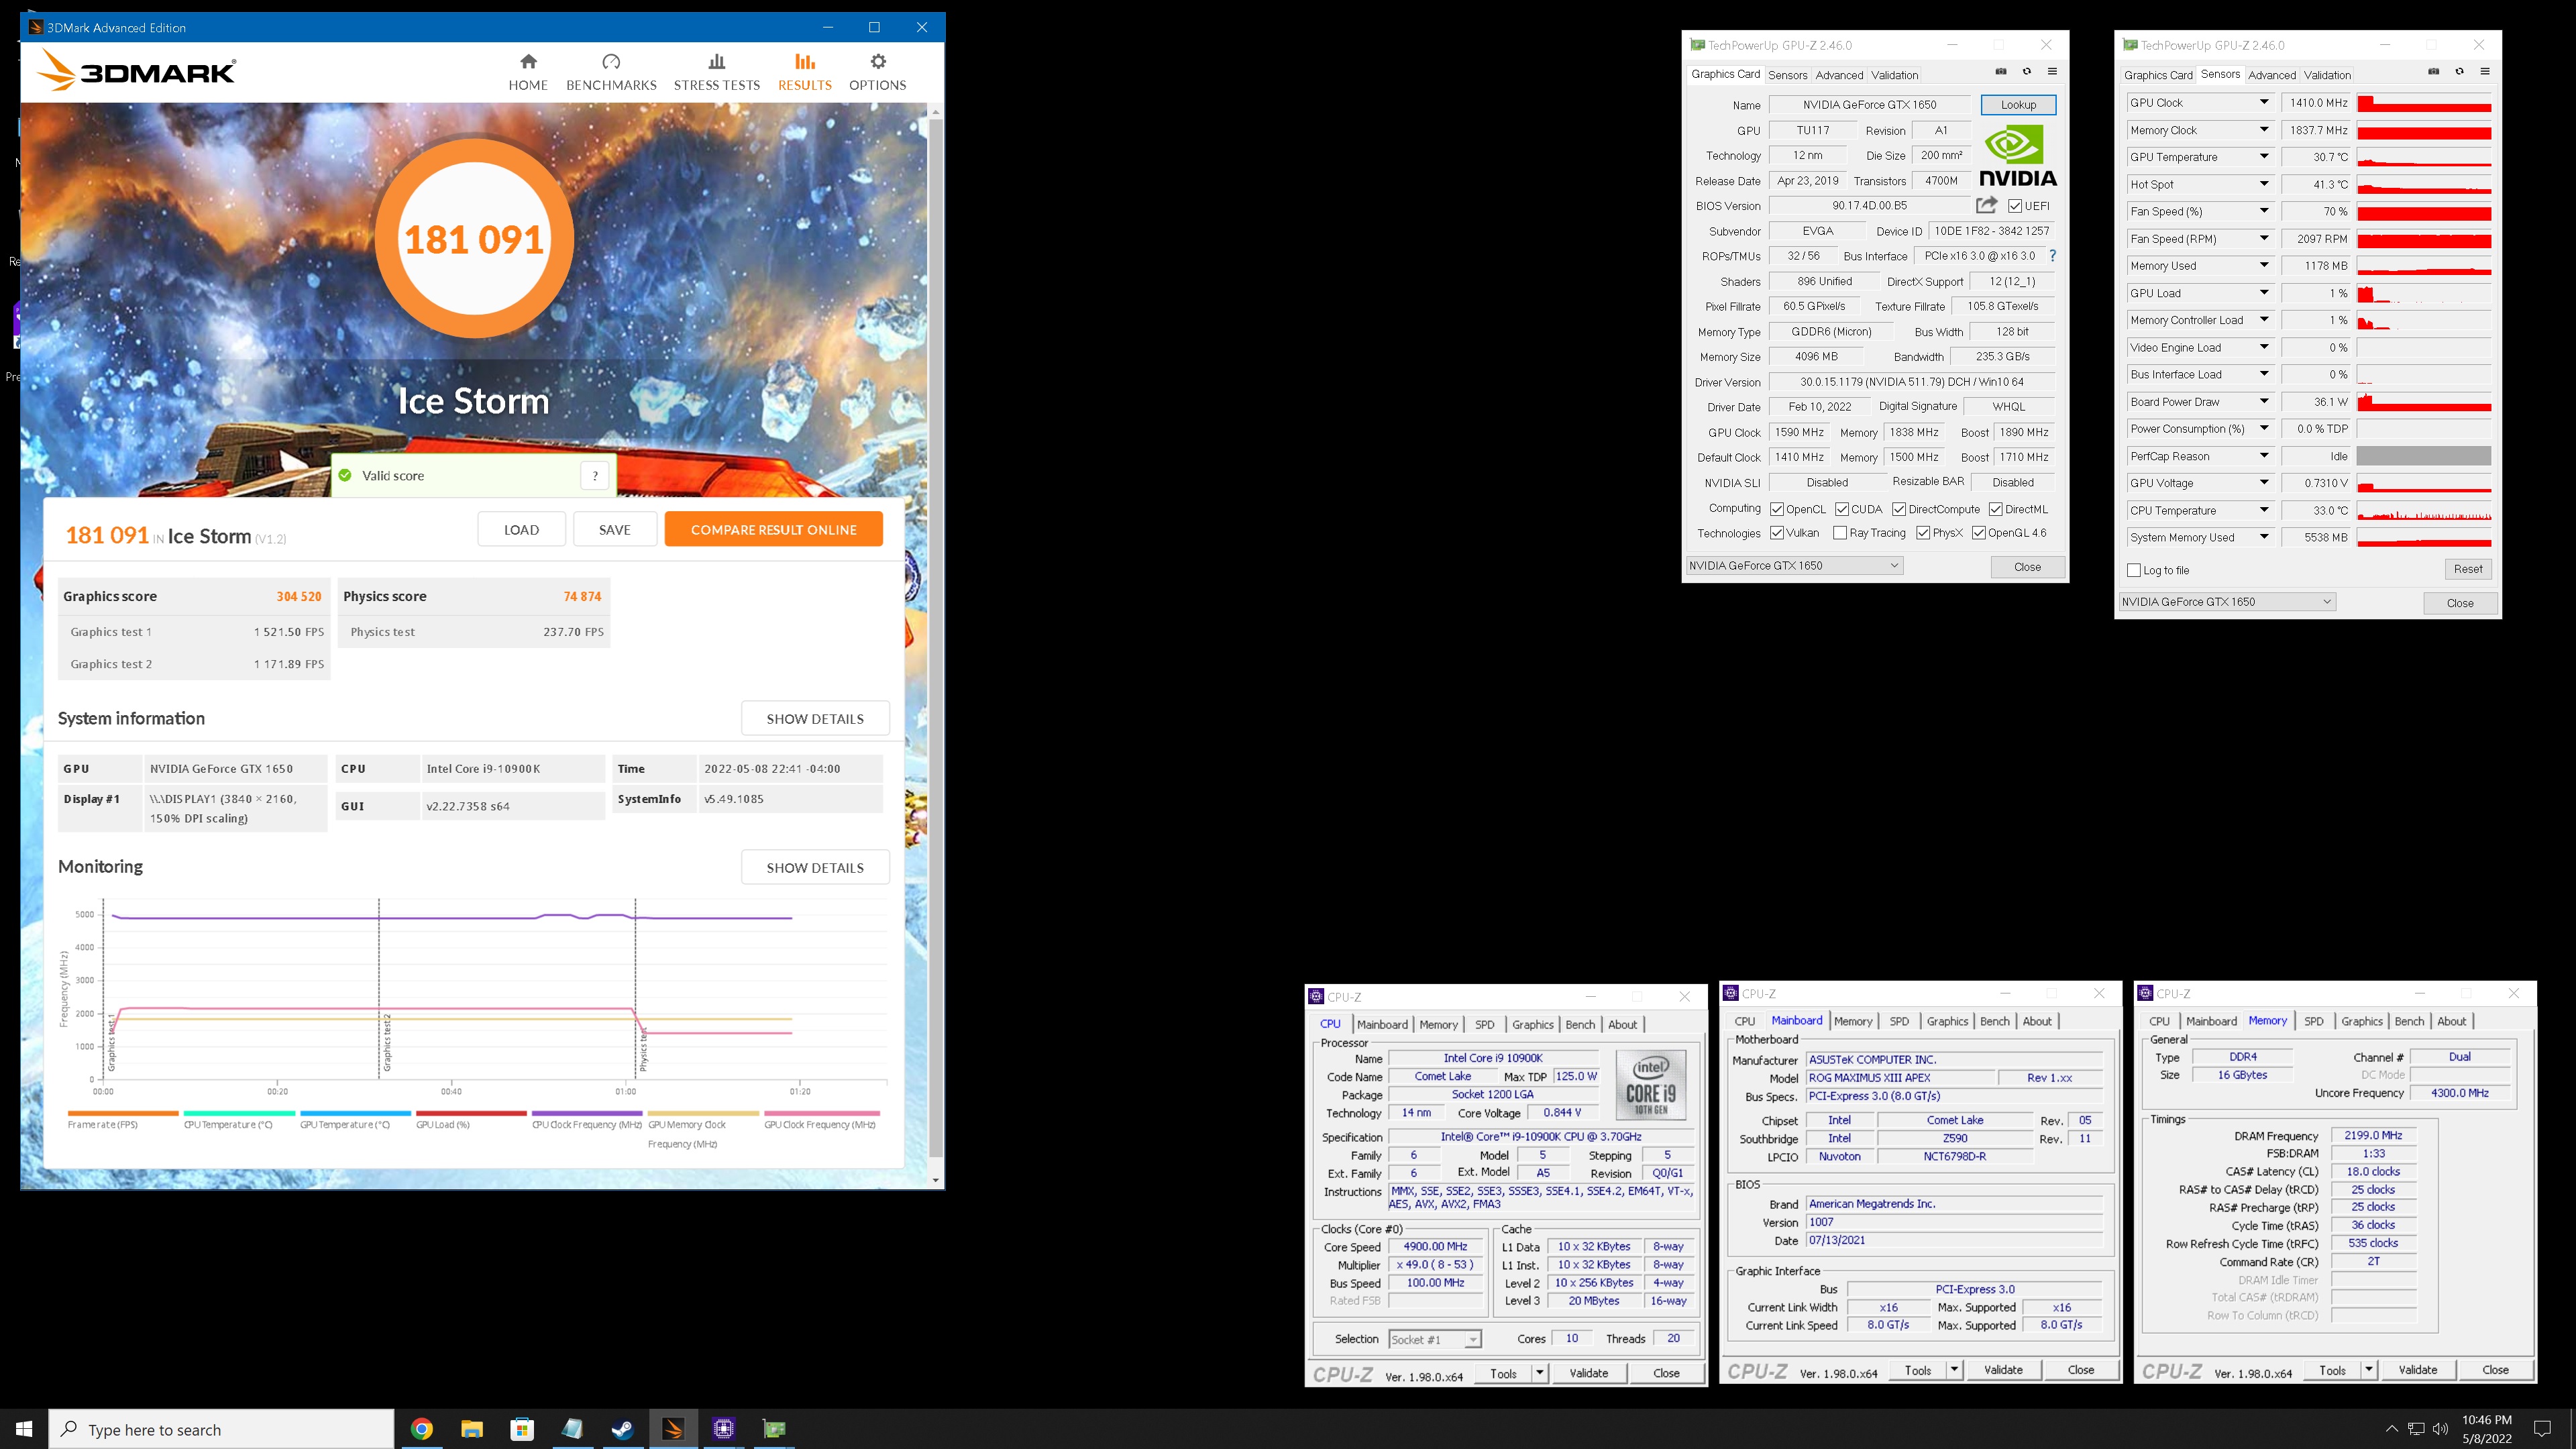Viewport: 2576px width, 1449px height.
Task: Switch to Validation tab in GPU-Z Sensors window
Action: (x=2327, y=75)
